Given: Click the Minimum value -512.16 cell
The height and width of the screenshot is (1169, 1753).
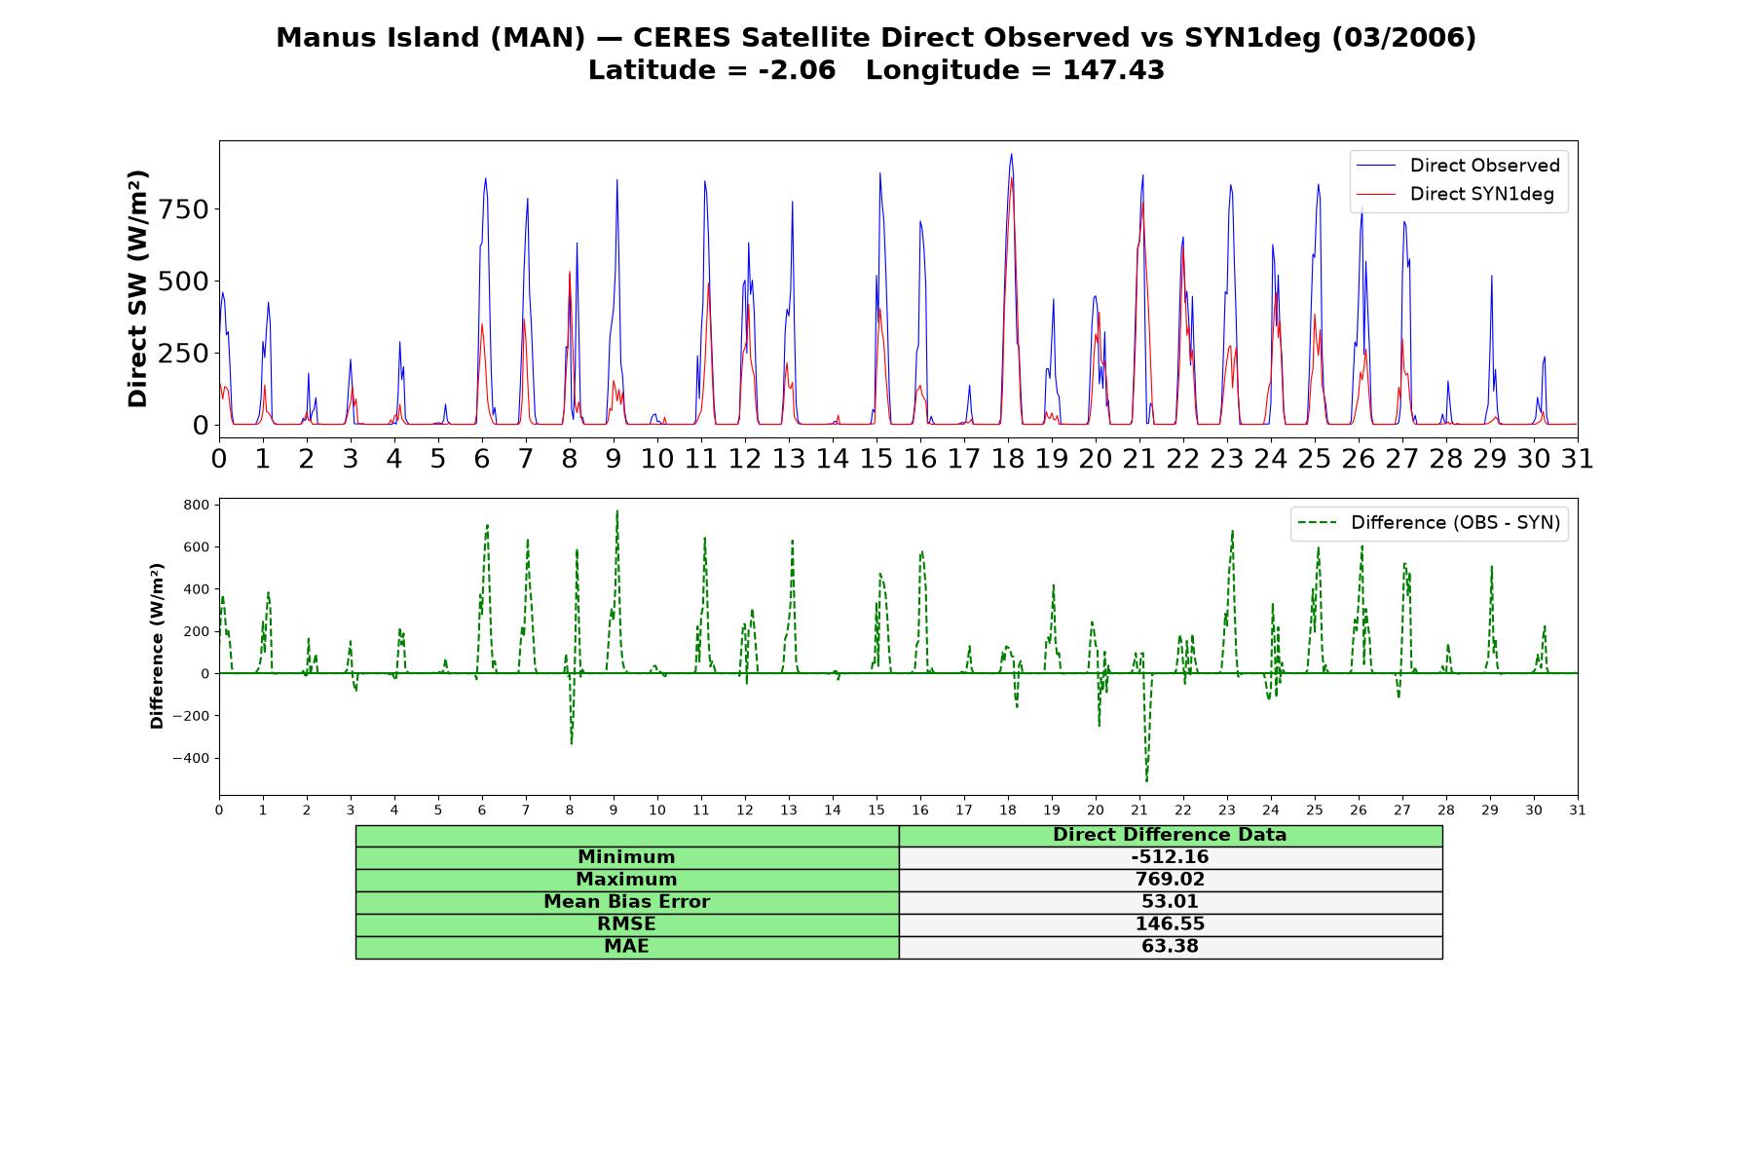Looking at the screenshot, I should 1170,857.
